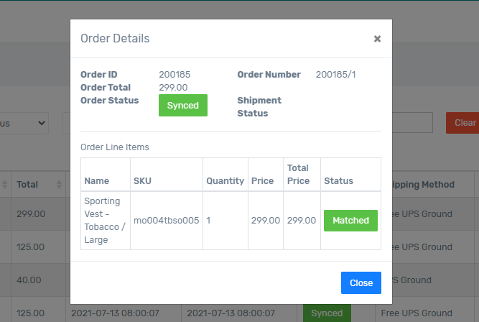The width and height of the screenshot is (479, 322).
Task: Click the Order Total value 299.00
Action: tap(173, 88)
